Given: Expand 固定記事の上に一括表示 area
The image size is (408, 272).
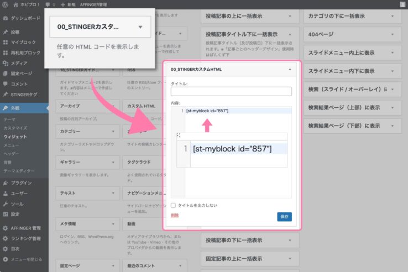Looking at the screenshot, I should click(290, 259).
